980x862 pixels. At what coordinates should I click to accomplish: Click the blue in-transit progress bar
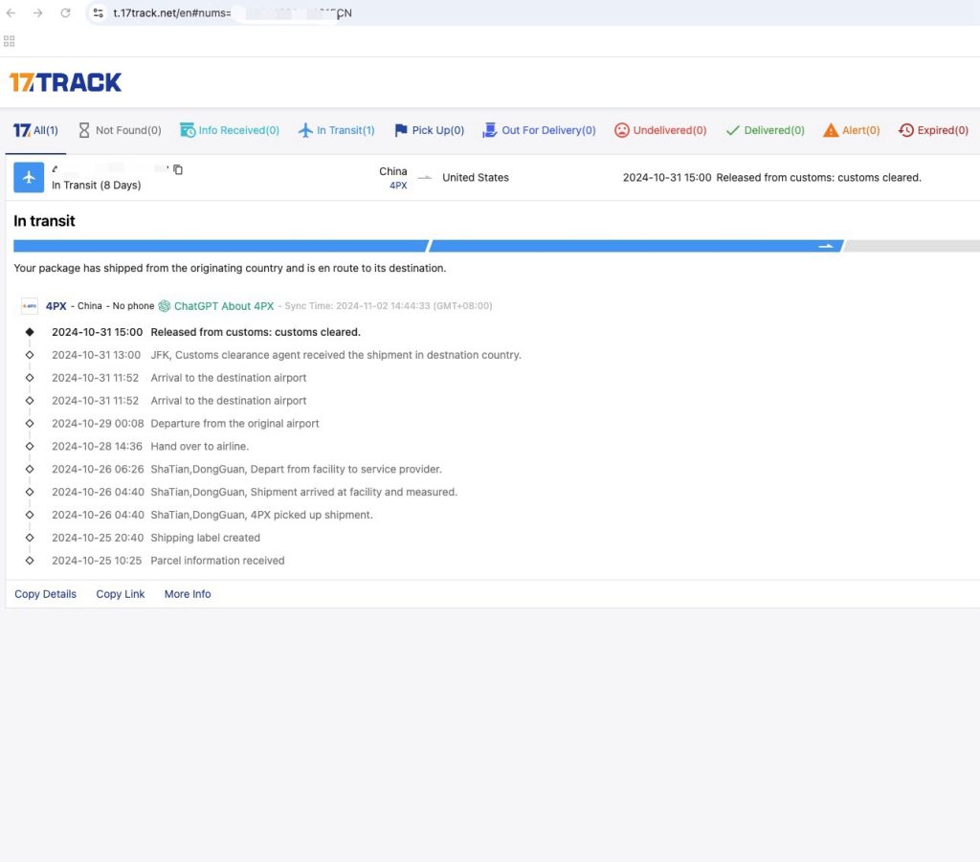click(429, 246)
